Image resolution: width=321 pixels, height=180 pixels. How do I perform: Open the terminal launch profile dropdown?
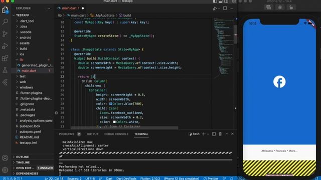click(x=208, y=134)
